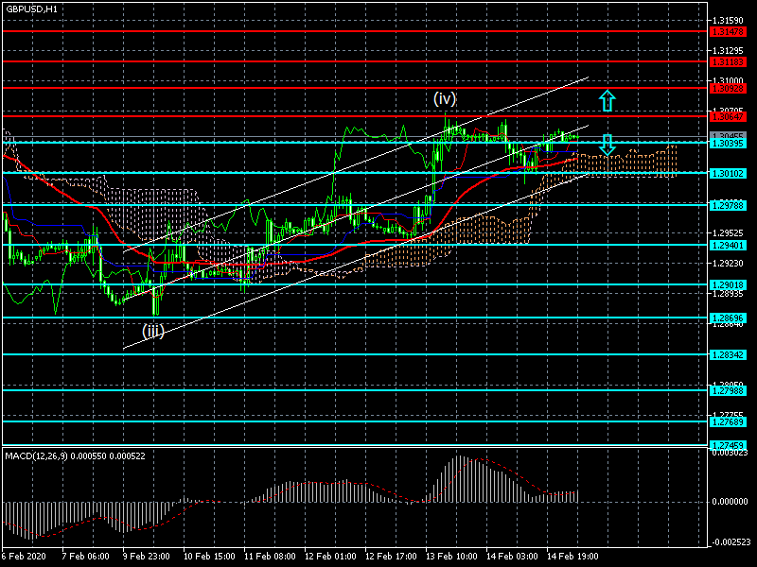The image size is (757, 567).
Task: Click the 14 Feb 03:00 time axis label
Action: (512, 556)
